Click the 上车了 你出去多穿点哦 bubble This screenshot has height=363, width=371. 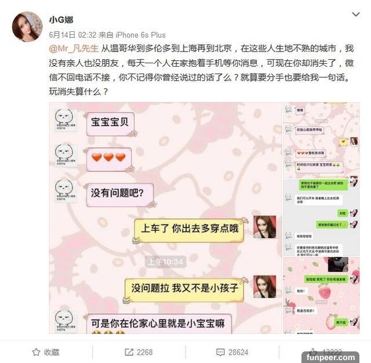pos(189,231)
